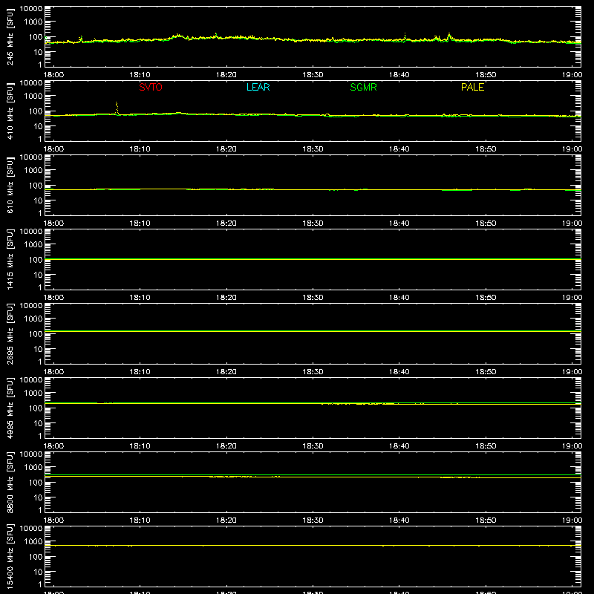
Task: Click 18:50 tick label under 410 MHz plot
Action: pyautogui.click(x=486, y=149)
